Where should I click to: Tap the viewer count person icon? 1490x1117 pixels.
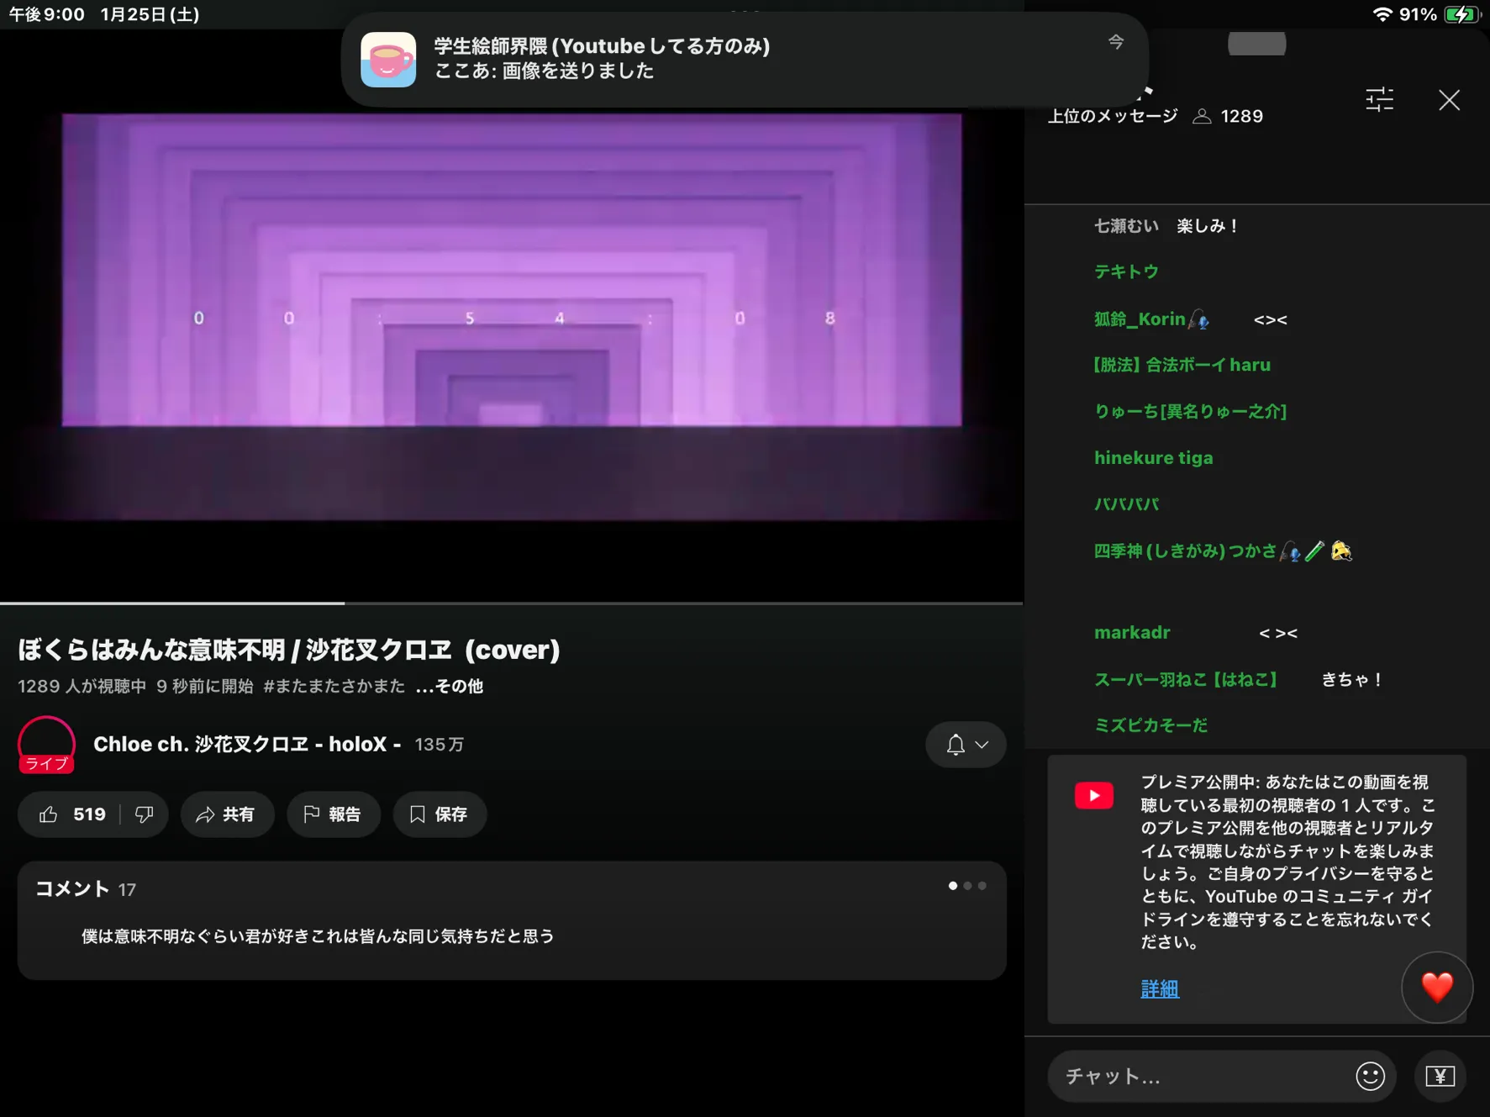1202,116
